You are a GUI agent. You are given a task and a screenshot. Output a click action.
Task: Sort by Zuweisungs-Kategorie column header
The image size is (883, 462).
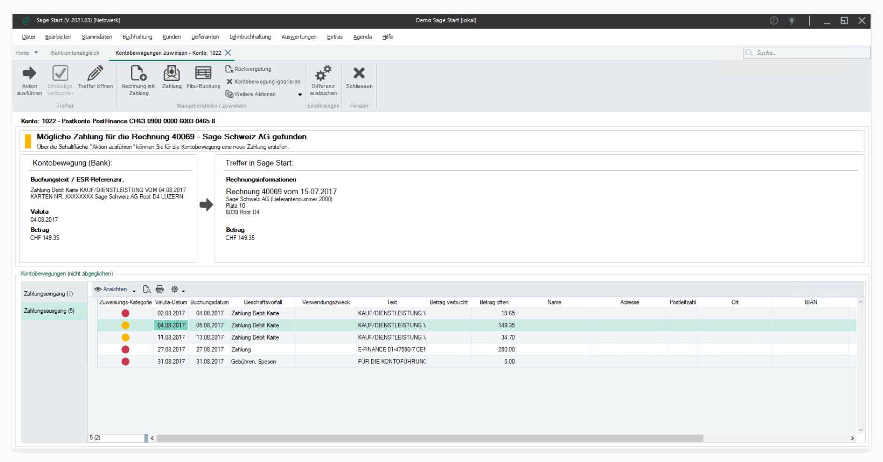[x=125, y=303]
